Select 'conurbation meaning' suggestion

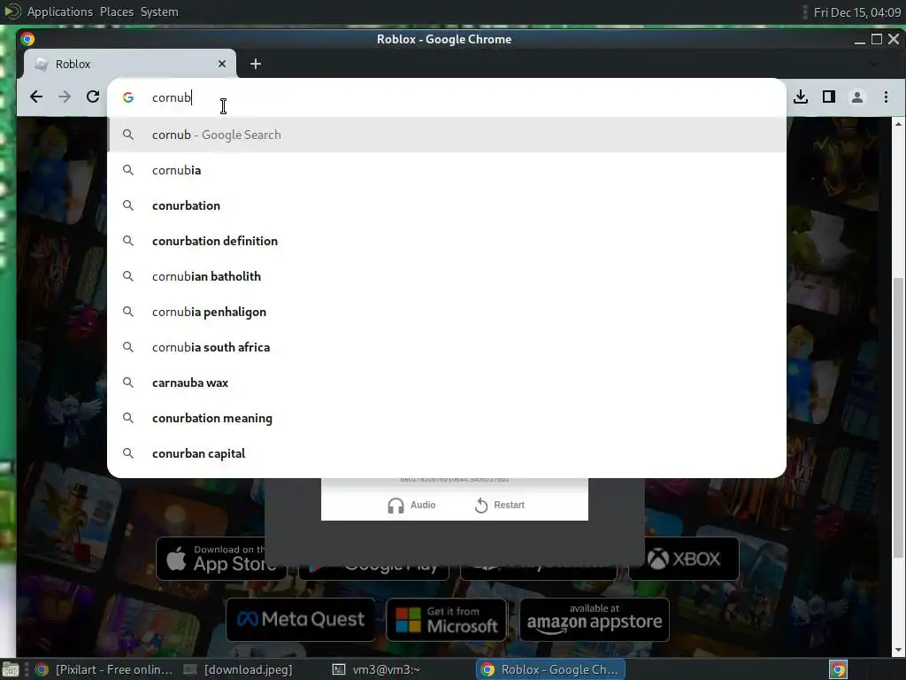coord(446,418)
